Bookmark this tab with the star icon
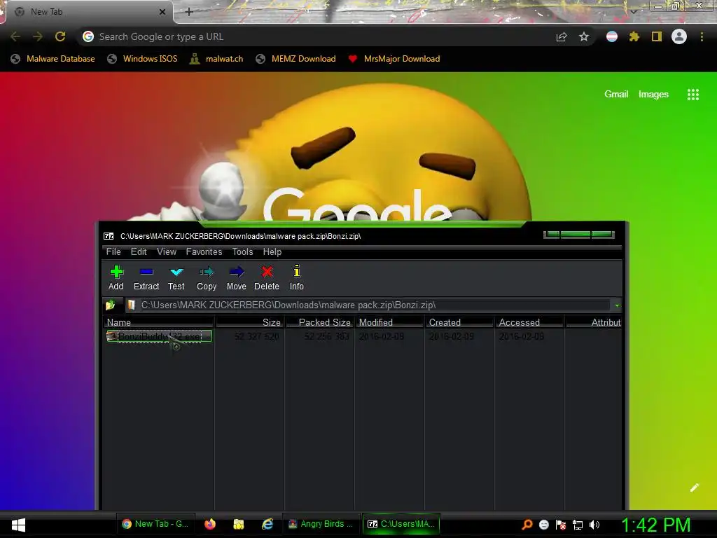This screenshot has width=717, height=538. coord(584,37)
